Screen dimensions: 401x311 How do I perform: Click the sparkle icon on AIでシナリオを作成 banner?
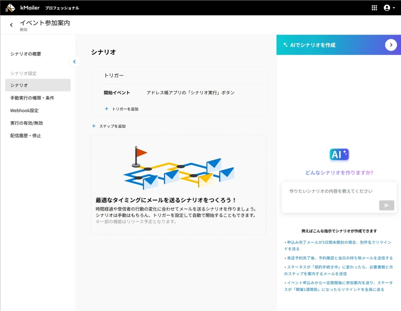pyautogui.click(x=285, y=45)
